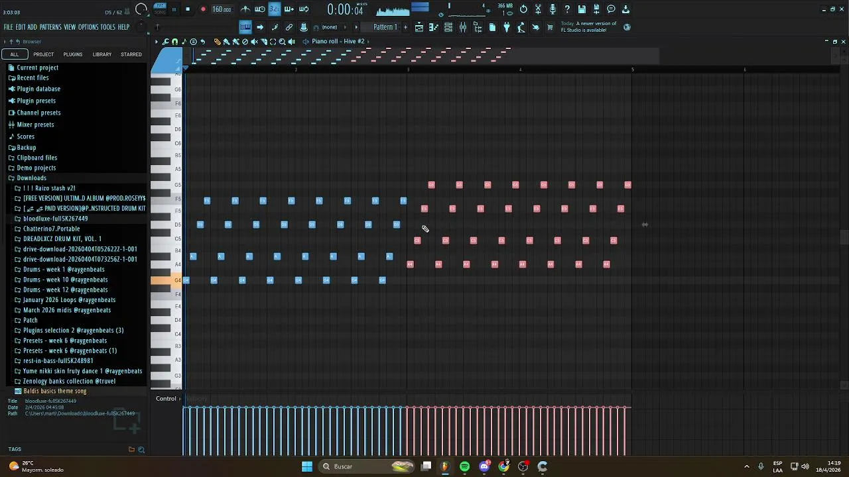Screen dimensions: 849x477
Task: Open the chat bubble support icon
Action: [x=611, y=9]
